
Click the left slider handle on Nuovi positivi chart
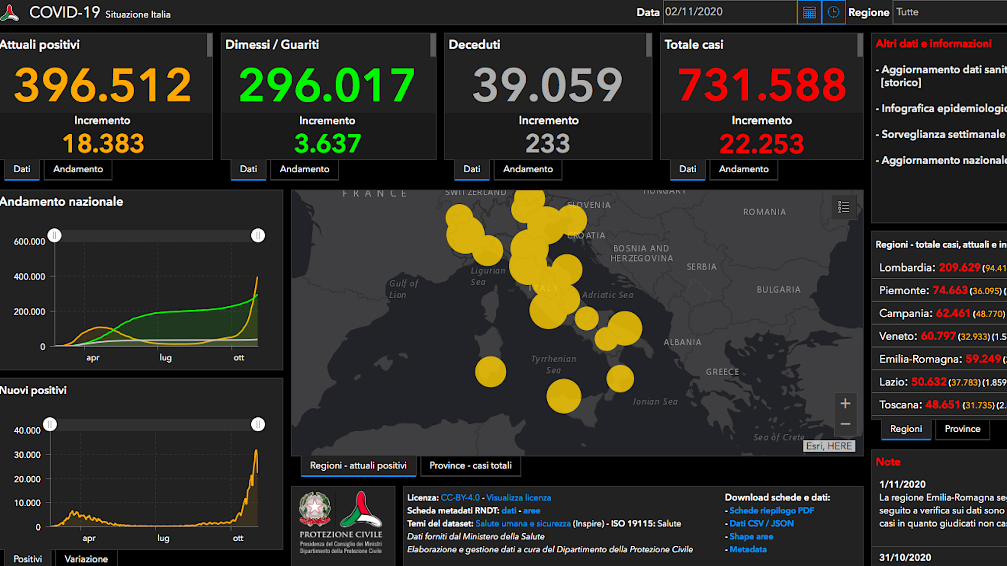(x=50, y=424)
